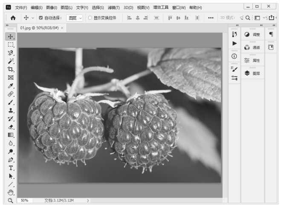Open the 通道 panel button
Viewport: 281px width, 207px height.
(252, 47)
